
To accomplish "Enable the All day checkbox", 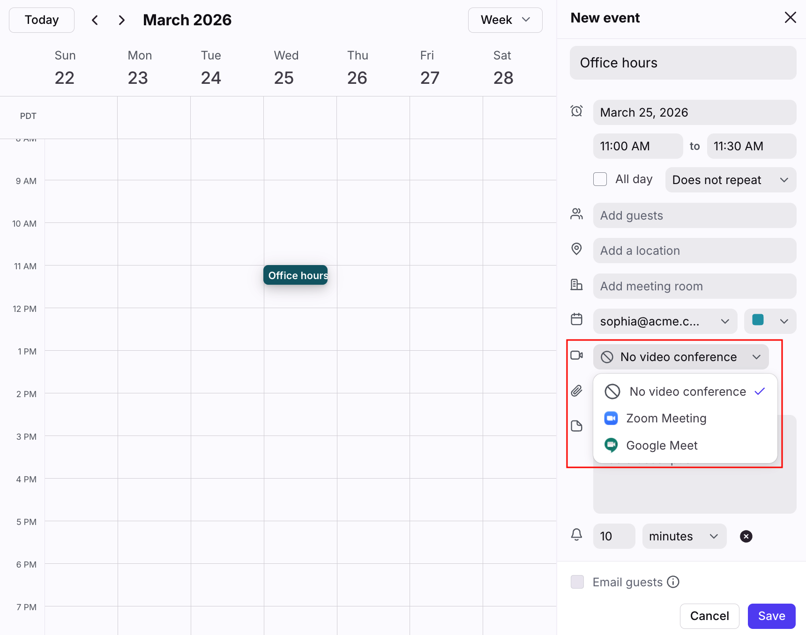I will [x=600, y=179].
